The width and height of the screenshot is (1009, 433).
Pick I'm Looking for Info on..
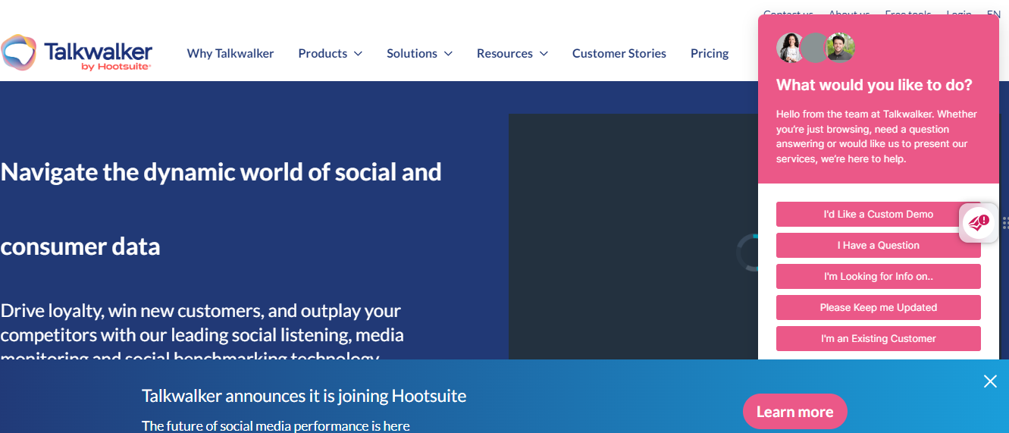tap(879, 277)
